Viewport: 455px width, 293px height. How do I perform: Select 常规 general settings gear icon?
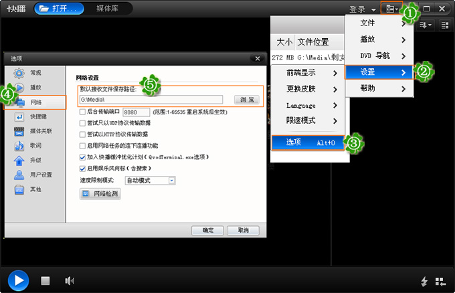pyautogui.click(x=19, y=73)
